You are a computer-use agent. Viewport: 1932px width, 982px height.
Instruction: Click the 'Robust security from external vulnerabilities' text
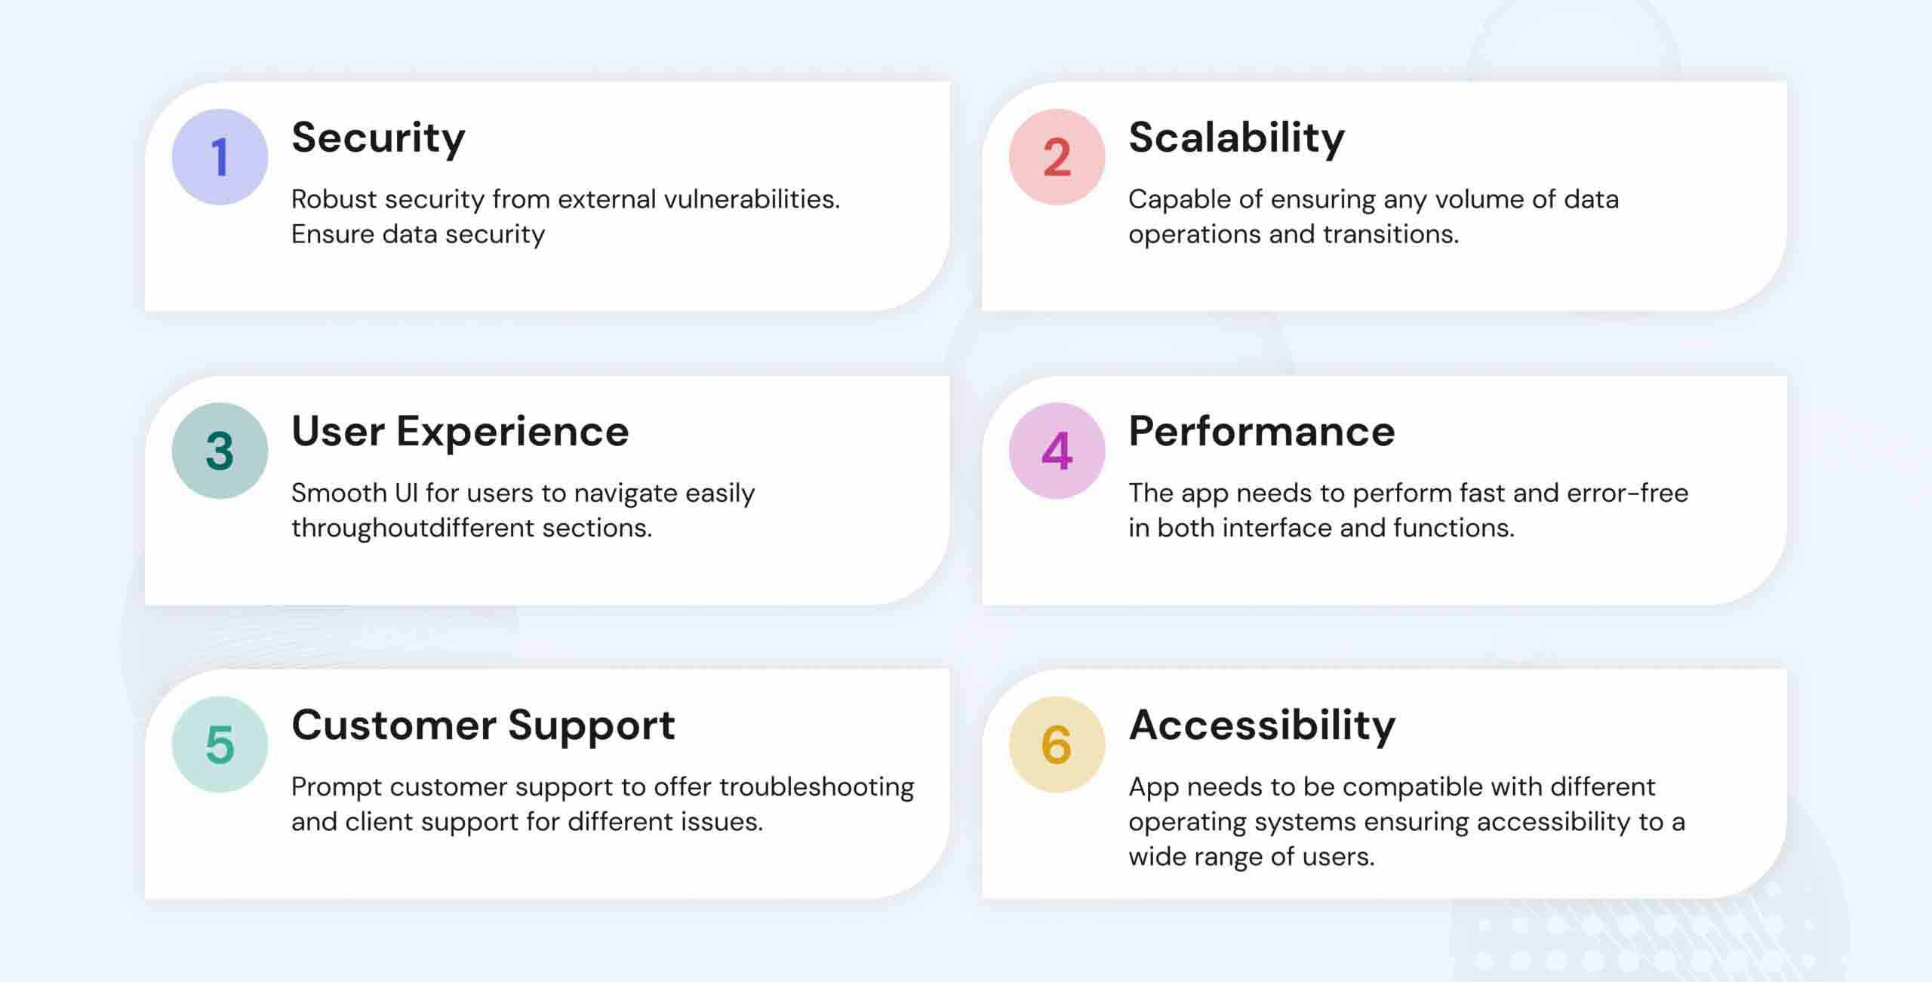[x=565, y=199]
